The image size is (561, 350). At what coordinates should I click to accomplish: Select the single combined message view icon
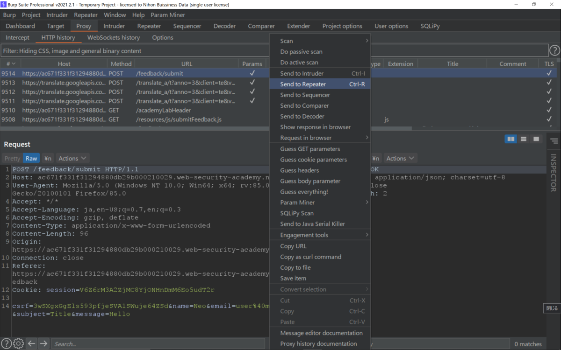(x=536, y=139)
